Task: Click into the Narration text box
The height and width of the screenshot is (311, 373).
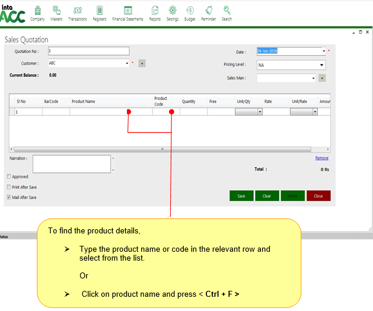Action: (72, 163)
